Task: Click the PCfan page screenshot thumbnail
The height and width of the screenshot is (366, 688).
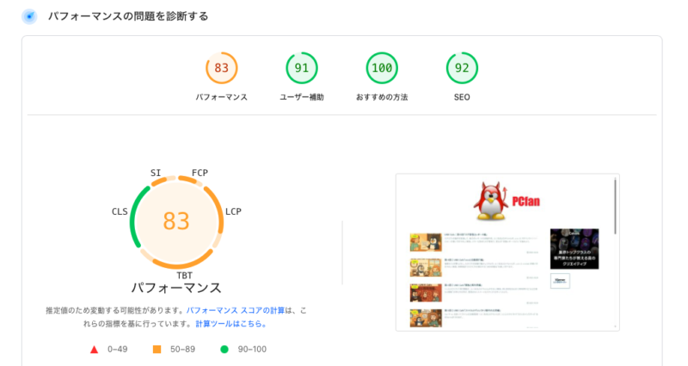Action: tap(507, 253)
